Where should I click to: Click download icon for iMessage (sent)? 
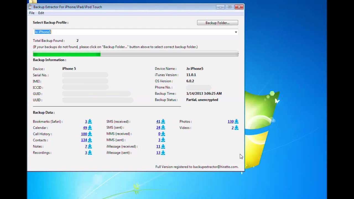pos(163,153)
